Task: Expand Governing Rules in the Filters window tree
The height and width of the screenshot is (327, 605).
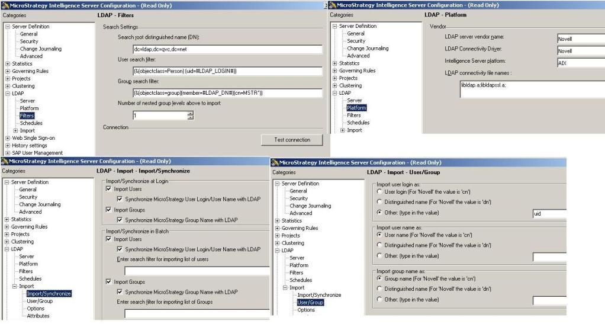Action: (x=7, y=71)
